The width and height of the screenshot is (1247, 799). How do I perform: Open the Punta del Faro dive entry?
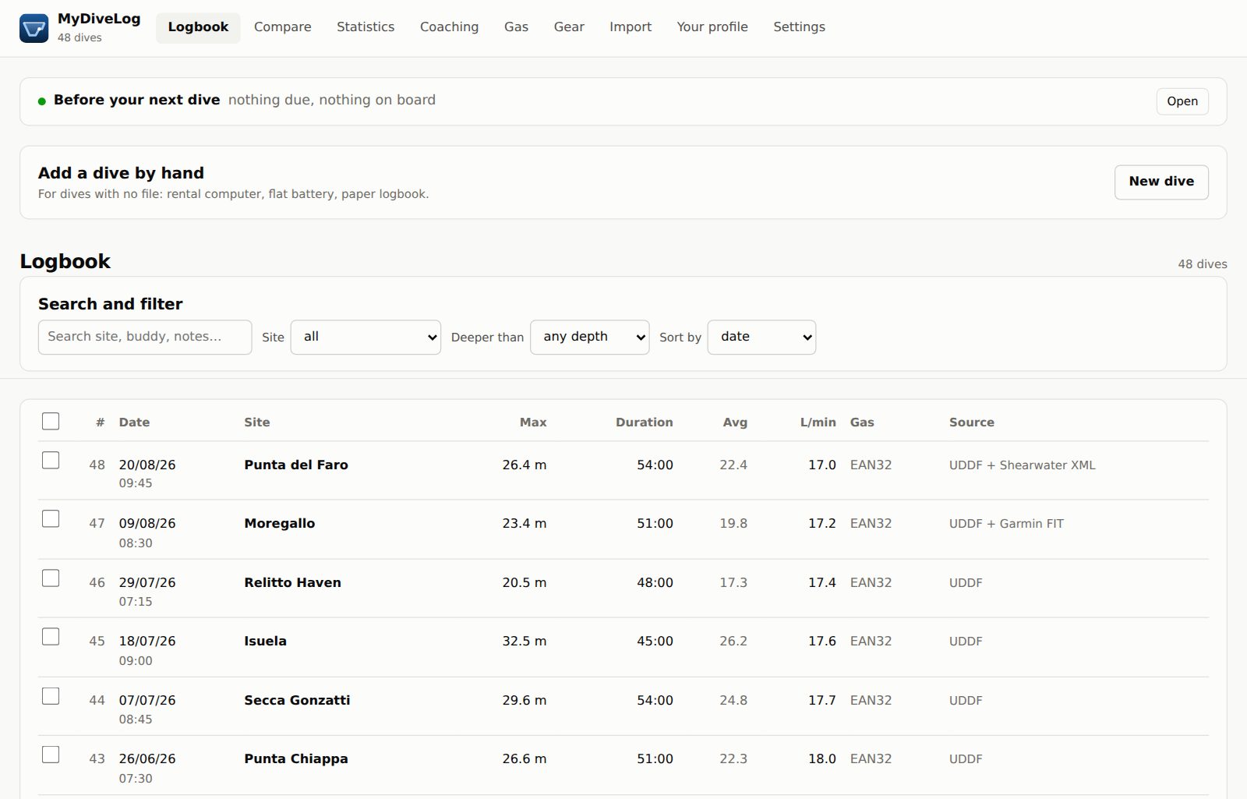click(x=296, y=465)
